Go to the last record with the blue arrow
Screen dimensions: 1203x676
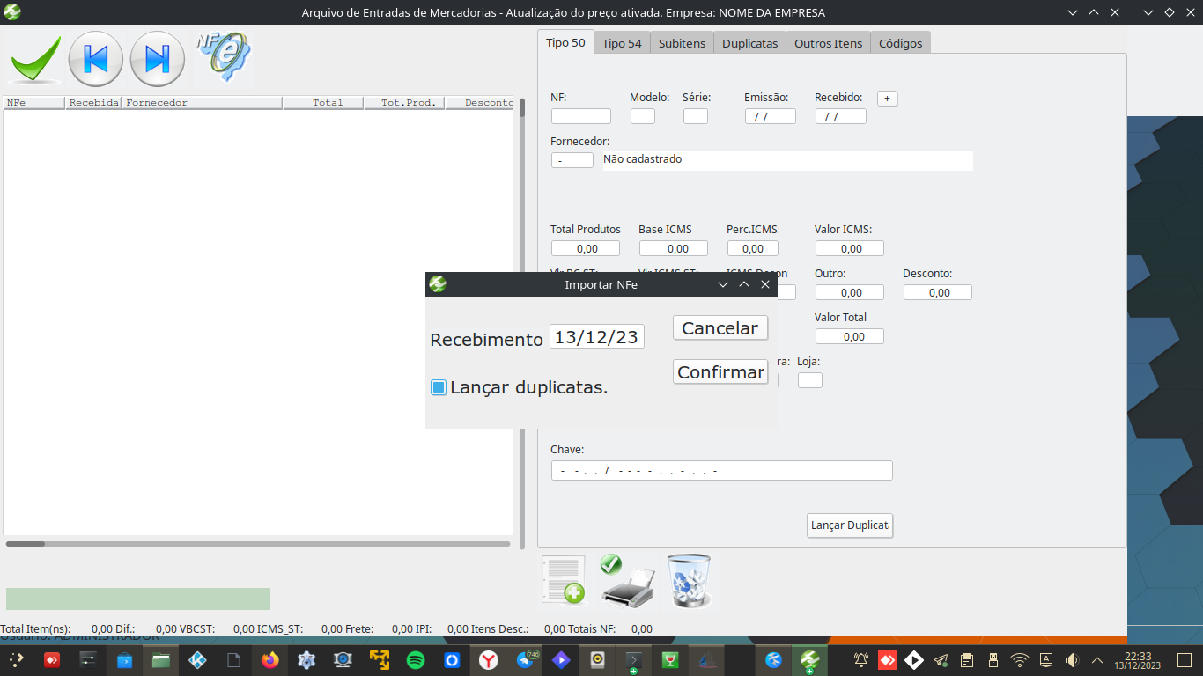[x=158, y=59]
